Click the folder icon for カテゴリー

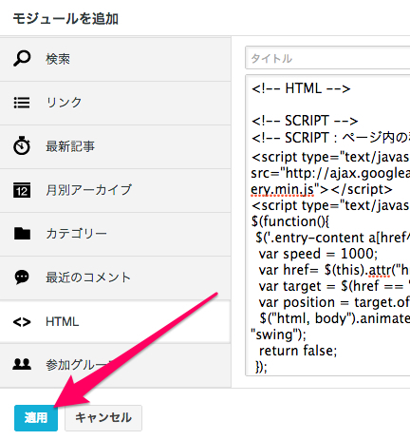22,234
